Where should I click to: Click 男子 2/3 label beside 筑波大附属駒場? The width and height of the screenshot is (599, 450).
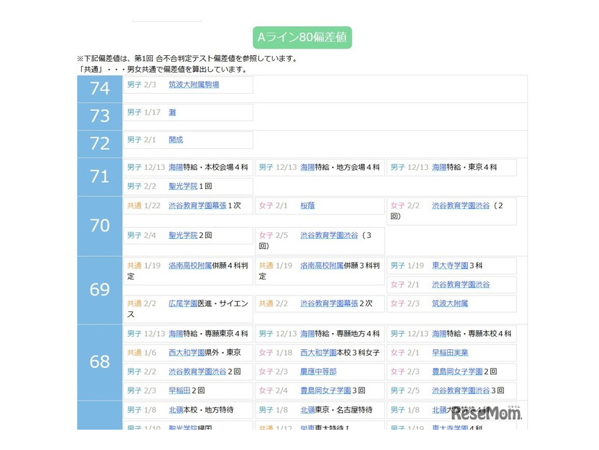[x=141, y=84]
